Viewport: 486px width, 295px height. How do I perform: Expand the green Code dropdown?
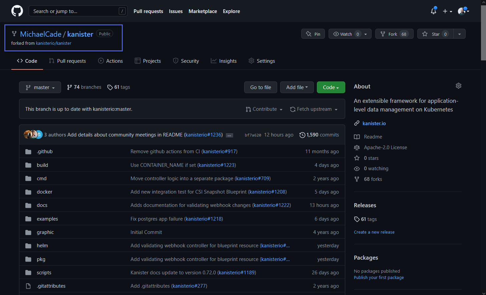tap(331, 87)
